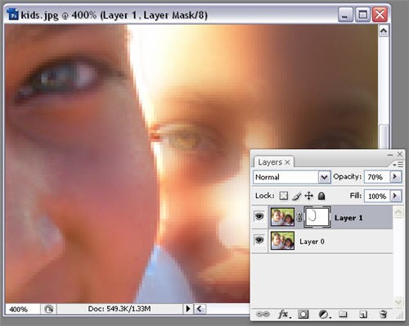Minimize the Layers panel
Image resolution: width=409 pixels, height=326 pixels.
[x=390, y=155]
